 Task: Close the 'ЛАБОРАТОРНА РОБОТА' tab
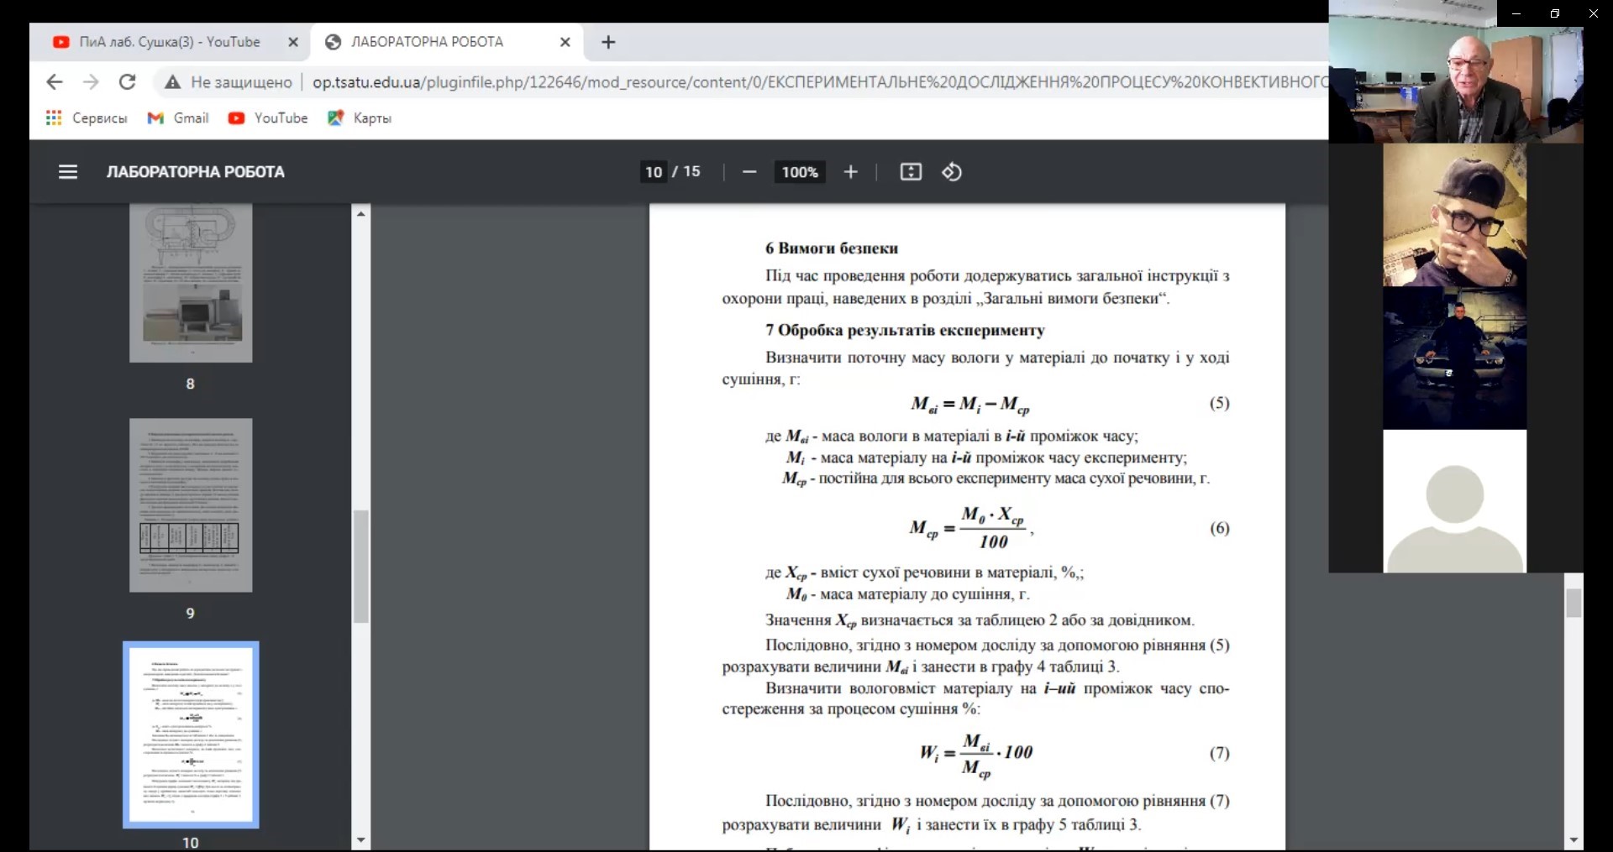coord(565,42)
